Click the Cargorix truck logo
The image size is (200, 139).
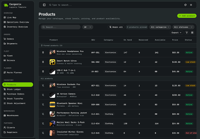pos(6,5)
